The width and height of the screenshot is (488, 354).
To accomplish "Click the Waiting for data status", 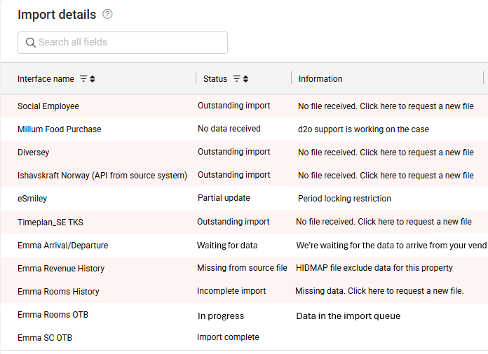I will point(227,246).
